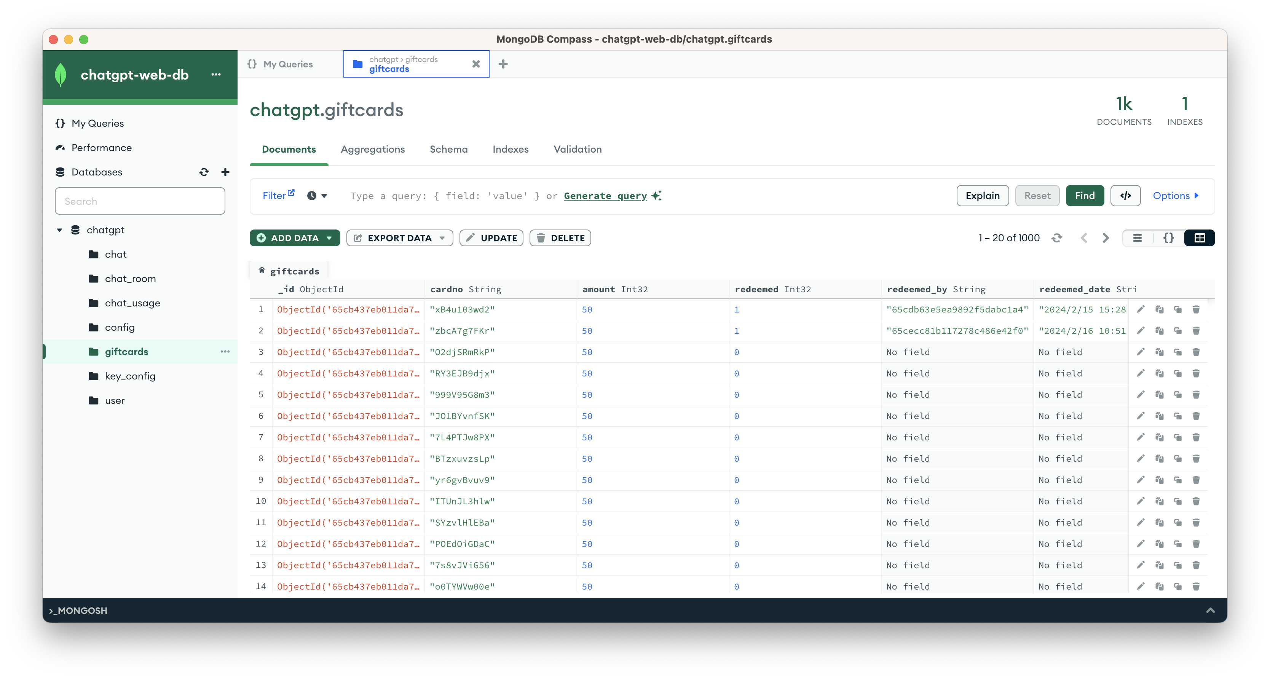Click the Find button
The height and width of the screenshot is (679, 1270).
(x=1084, y=196)
